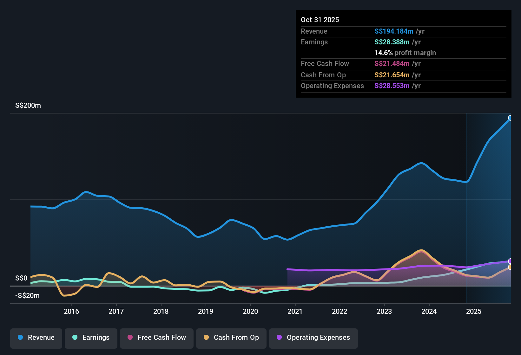Click the orange Cash From Op dot icon
Image resolution: width=521 pixels, height=355 pixels.
pos(206,338)
